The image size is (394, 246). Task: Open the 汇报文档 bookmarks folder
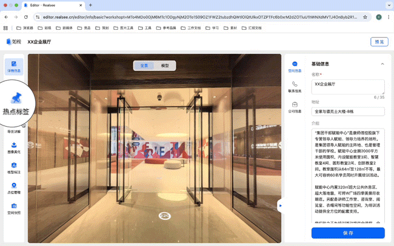click(252, 28)
